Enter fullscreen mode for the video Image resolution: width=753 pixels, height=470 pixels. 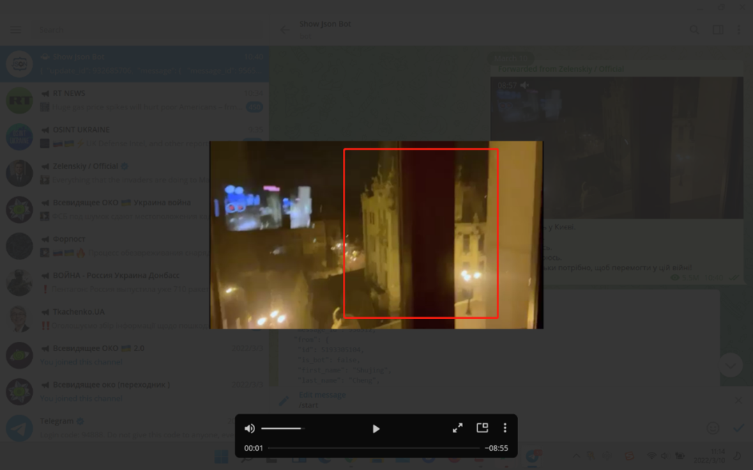tap(457, 428)
